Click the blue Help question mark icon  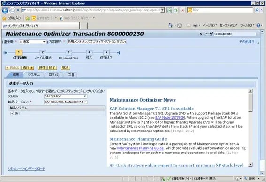(258, 25)
